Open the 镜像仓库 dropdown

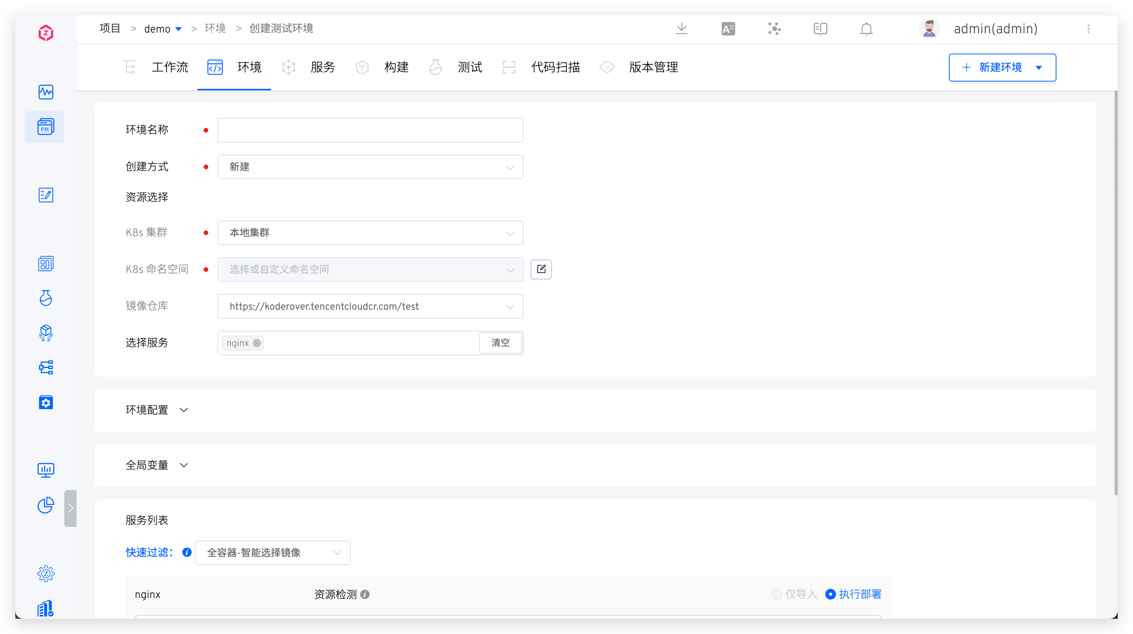point(370,306)
